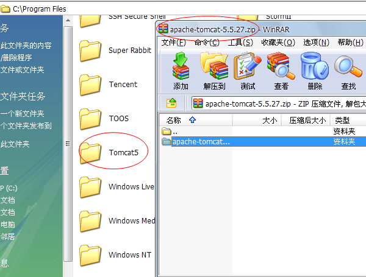Screen dimensions: 366x277
Task: Click the sidebar scroll up arrow
Action: coord(68,20)
